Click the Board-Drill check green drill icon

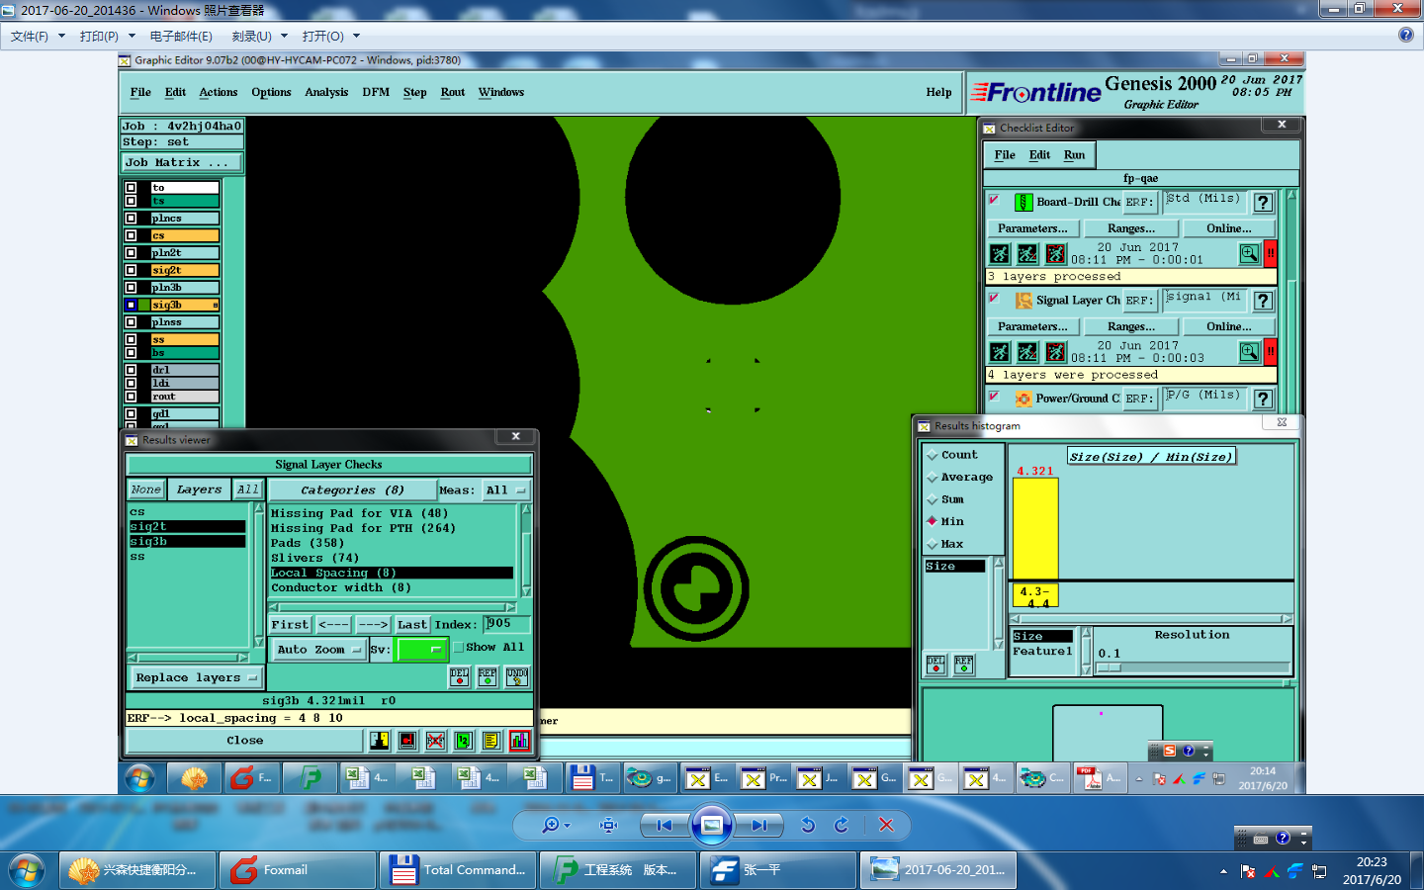click(1023, 202)
